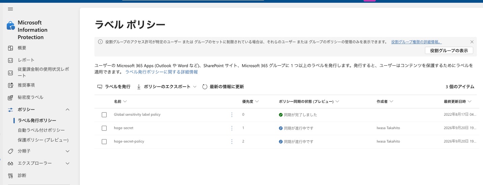
Task: Click the 概要 overview icon
Action: (10, 48)
